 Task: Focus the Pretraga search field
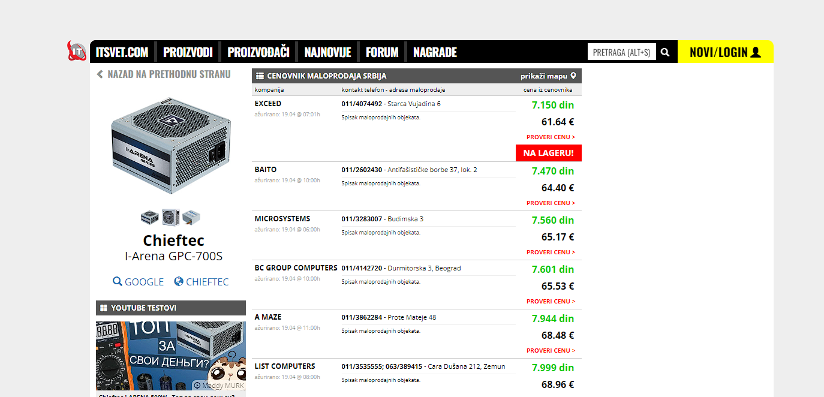622,52
